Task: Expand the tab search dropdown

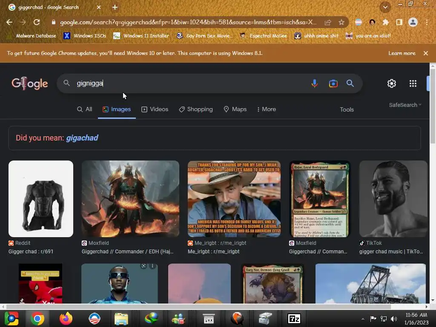Action: [385, 7]
